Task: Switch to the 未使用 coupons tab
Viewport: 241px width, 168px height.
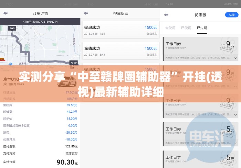Action: (170, 28)
